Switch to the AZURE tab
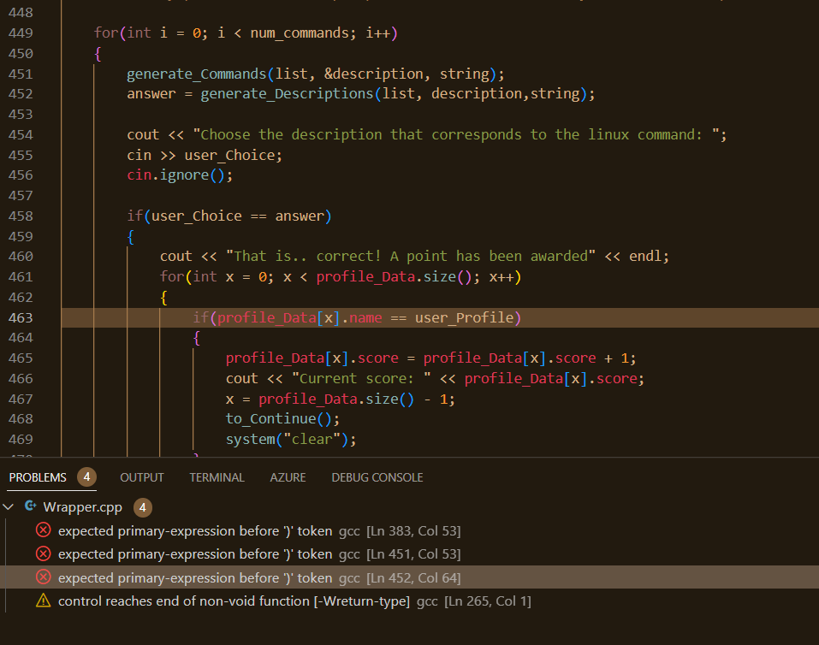The image size is (819, 645). coord(288,477)
